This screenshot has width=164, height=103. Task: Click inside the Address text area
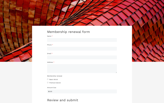pos(82,68)
